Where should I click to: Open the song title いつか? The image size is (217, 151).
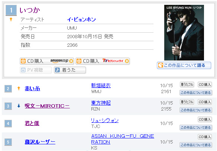pos(30,10)
